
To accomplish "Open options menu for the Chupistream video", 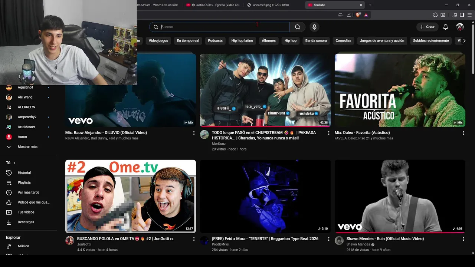I will pyautogui.click(x=328, y=133).
